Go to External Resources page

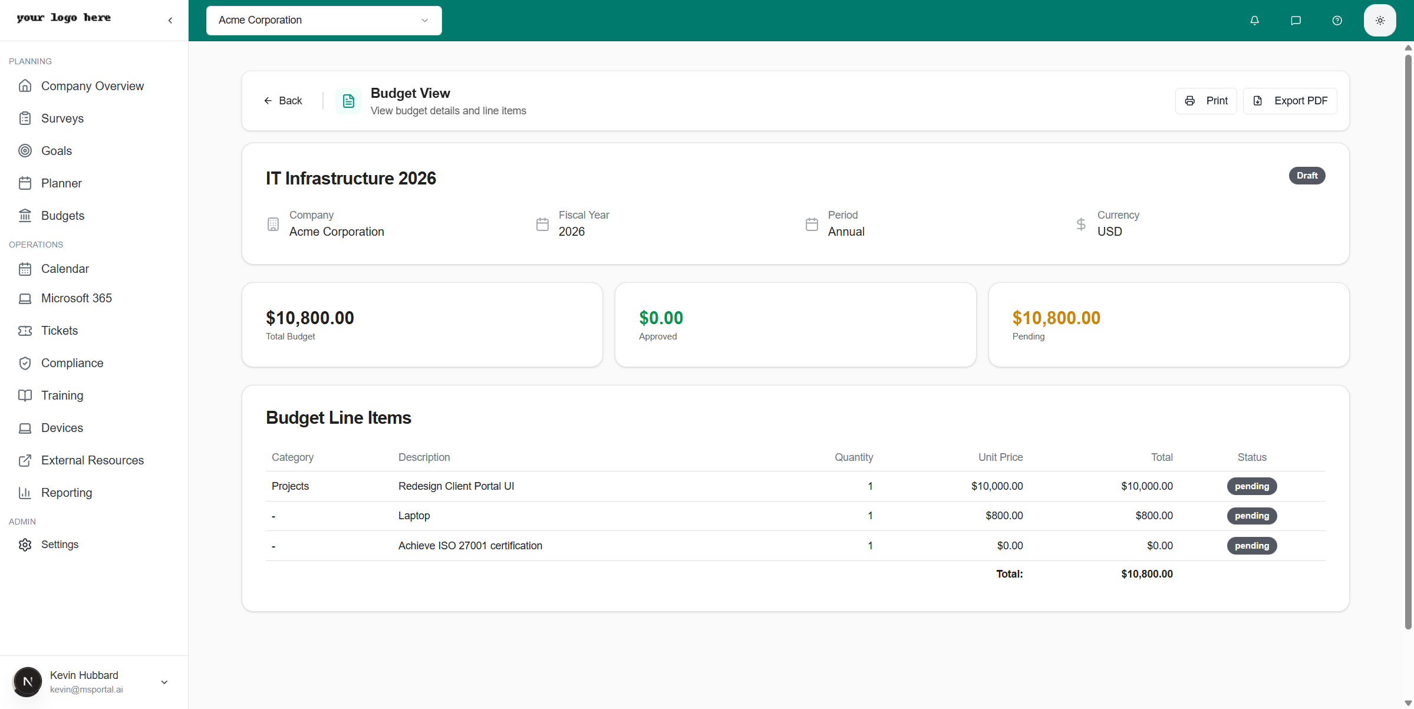92,460
